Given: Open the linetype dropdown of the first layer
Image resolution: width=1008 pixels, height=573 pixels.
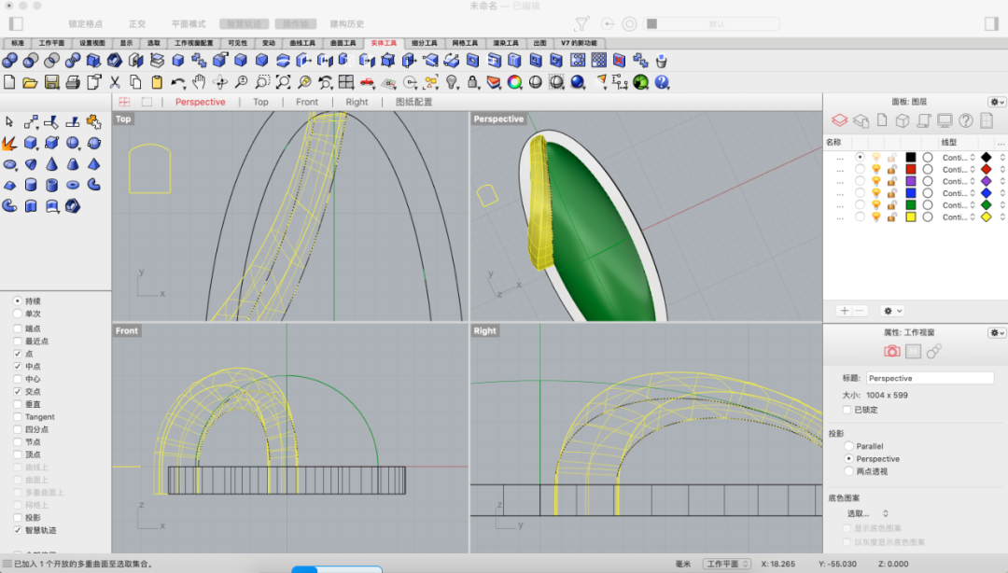Looking at the screenshot, I should (x=959, y=158).
